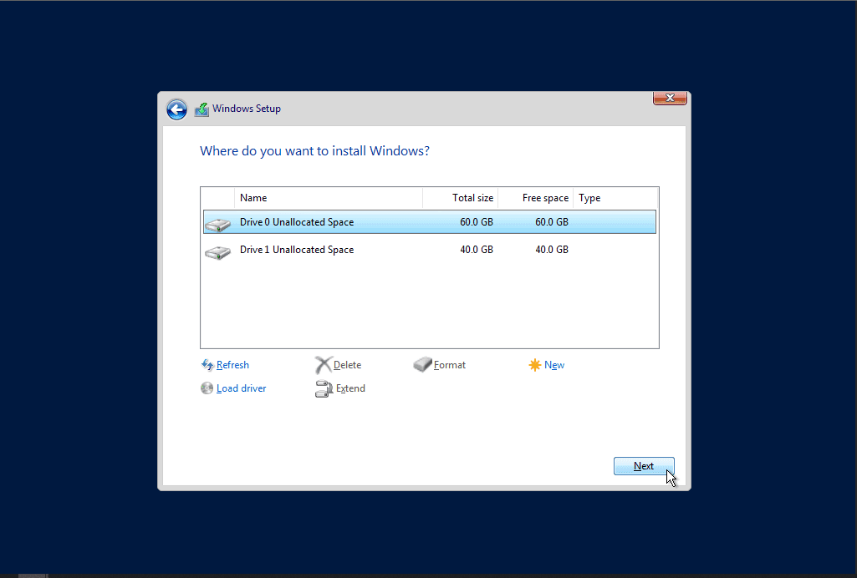Click the Total size column header
This screenshot has width=857, height=578.
472,198
